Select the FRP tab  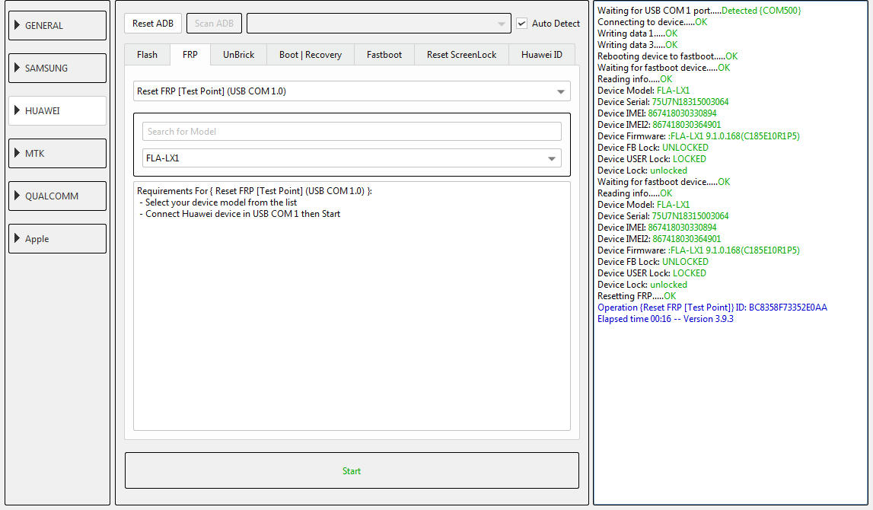click(190, 55)
